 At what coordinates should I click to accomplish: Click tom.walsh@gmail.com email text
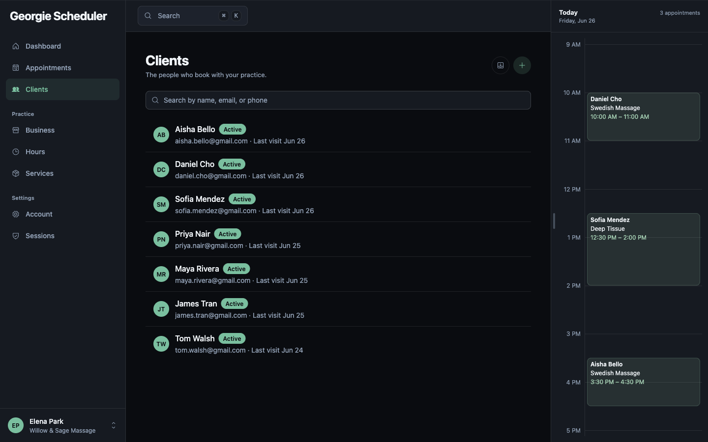210,350
